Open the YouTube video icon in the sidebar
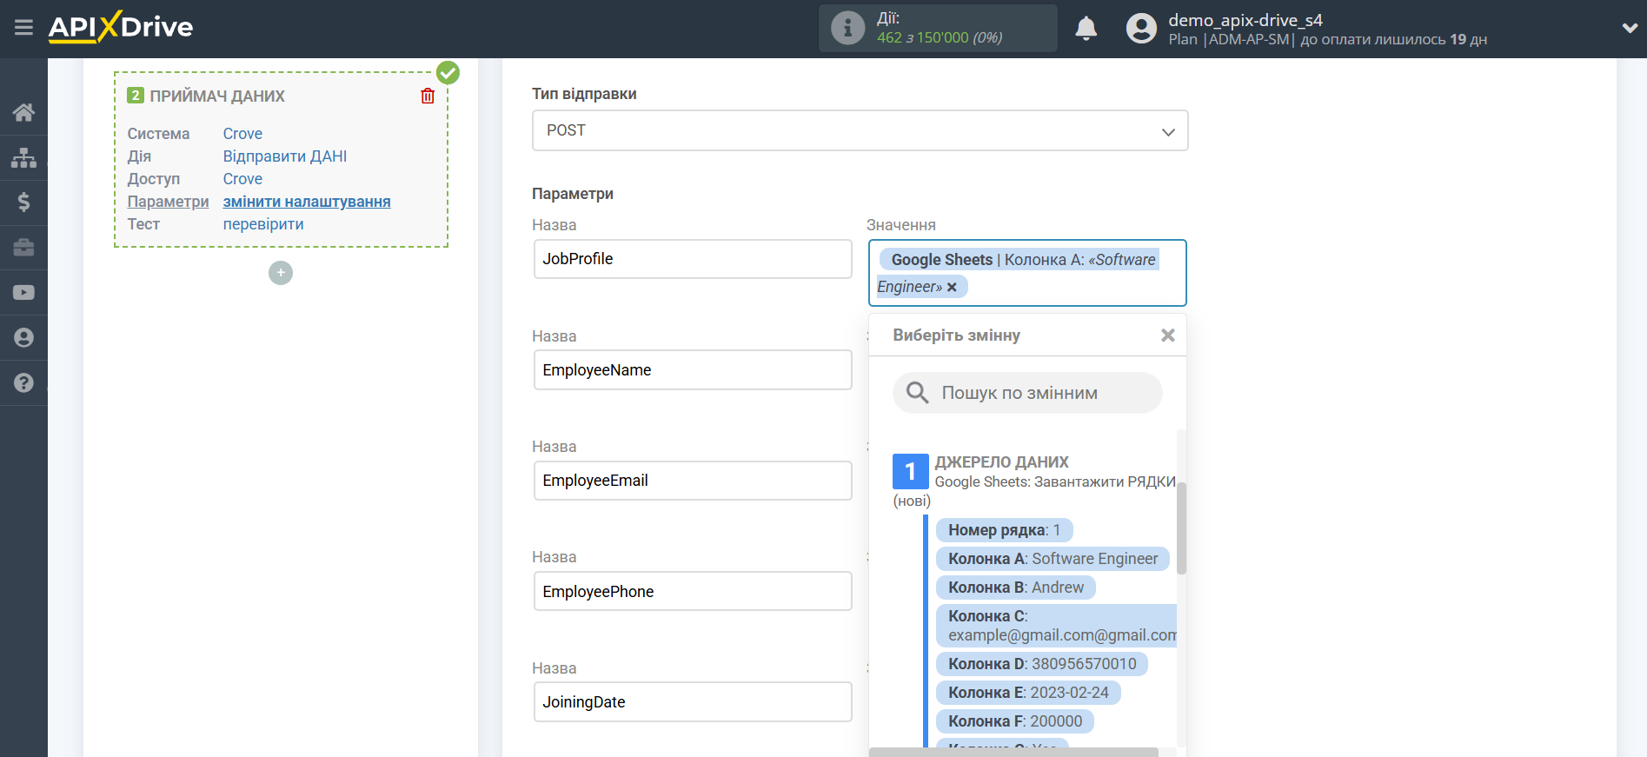 [23, 293]
